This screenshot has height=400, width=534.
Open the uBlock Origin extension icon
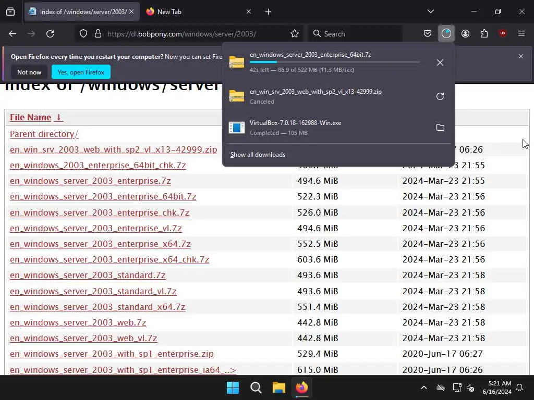coord(503,34)
